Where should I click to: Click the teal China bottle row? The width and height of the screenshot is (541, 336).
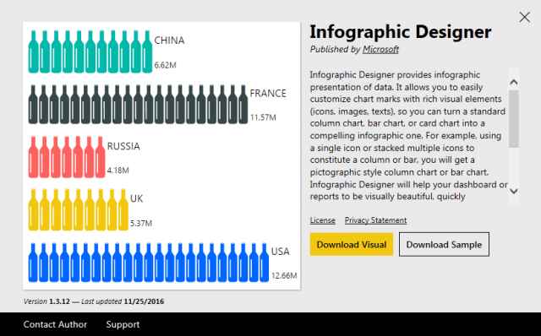90,51
